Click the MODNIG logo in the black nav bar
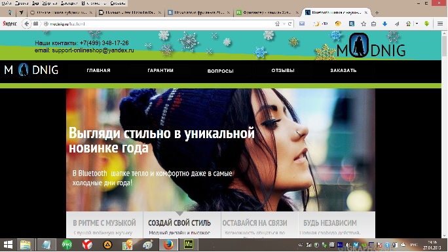Viewport: 448px width, 252px height. point(31,70)
